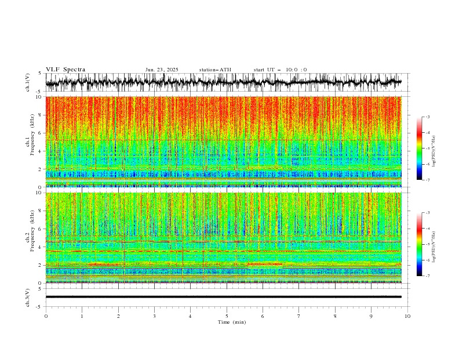
Task: Click the ch.3 flat voltage trace
Action: (223, 297)
